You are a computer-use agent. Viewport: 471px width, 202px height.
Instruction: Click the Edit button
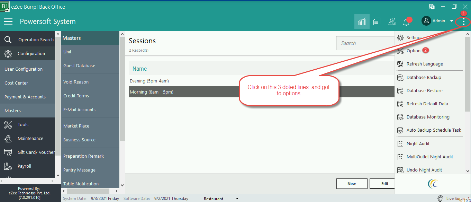(382, 184)
